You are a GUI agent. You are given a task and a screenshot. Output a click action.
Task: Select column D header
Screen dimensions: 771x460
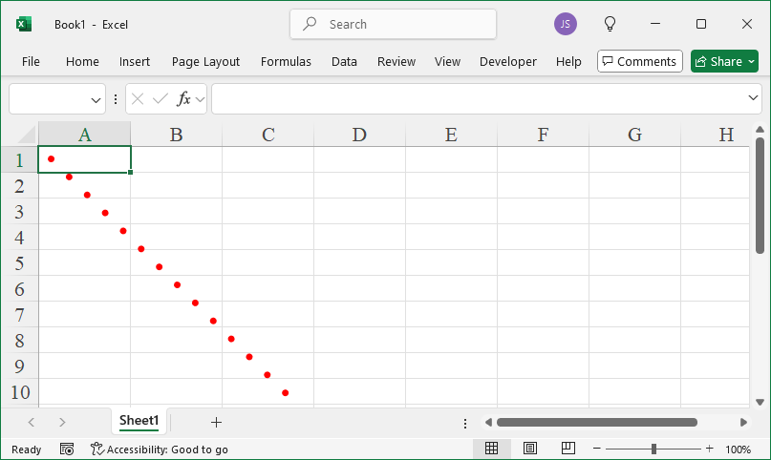[x=359, y=134]
